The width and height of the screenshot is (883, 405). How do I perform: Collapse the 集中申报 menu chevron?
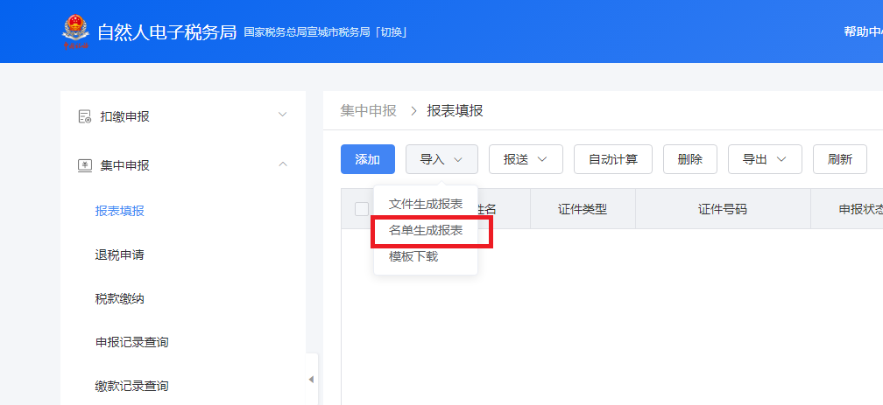coord(282,164)
